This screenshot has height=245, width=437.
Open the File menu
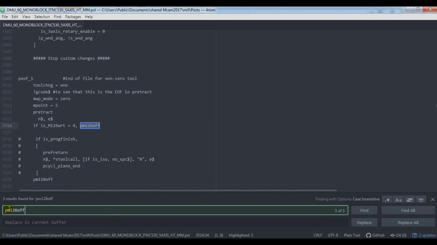(x=5, y=17)
